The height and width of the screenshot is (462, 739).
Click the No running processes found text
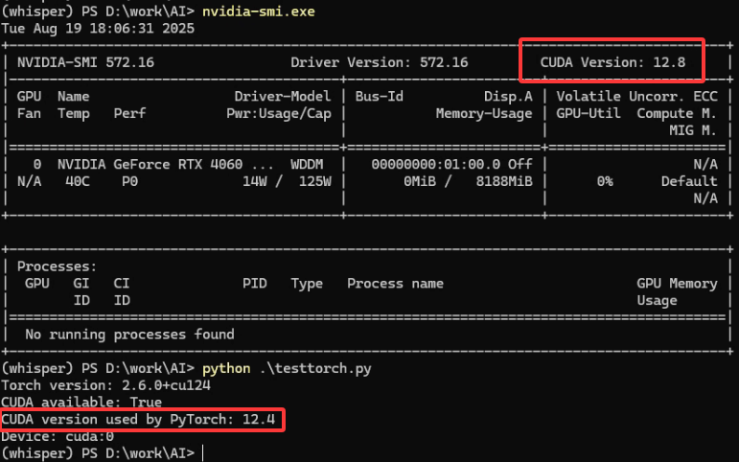pos(129,335)
